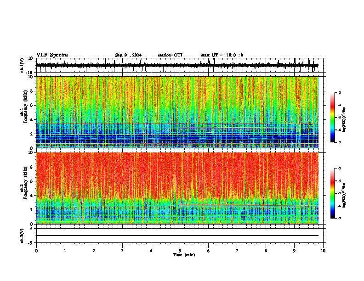Click time axis tick label "4"

[x=151, y=251]
